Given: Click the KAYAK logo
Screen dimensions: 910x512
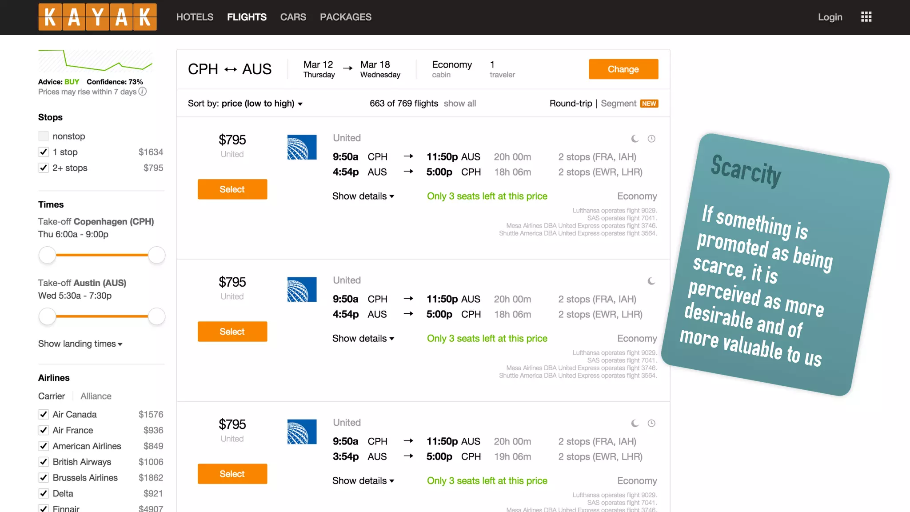Looking at the screenshot, I should click(x=97, y=17).
